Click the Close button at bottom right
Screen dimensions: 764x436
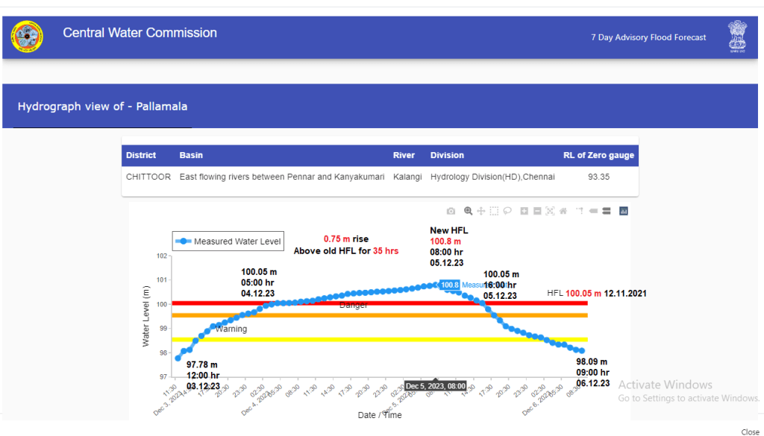[750, 432]
